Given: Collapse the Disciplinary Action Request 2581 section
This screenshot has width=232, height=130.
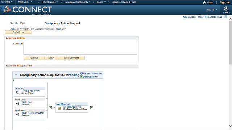Looking at the screenshot, I should point(16,75).
